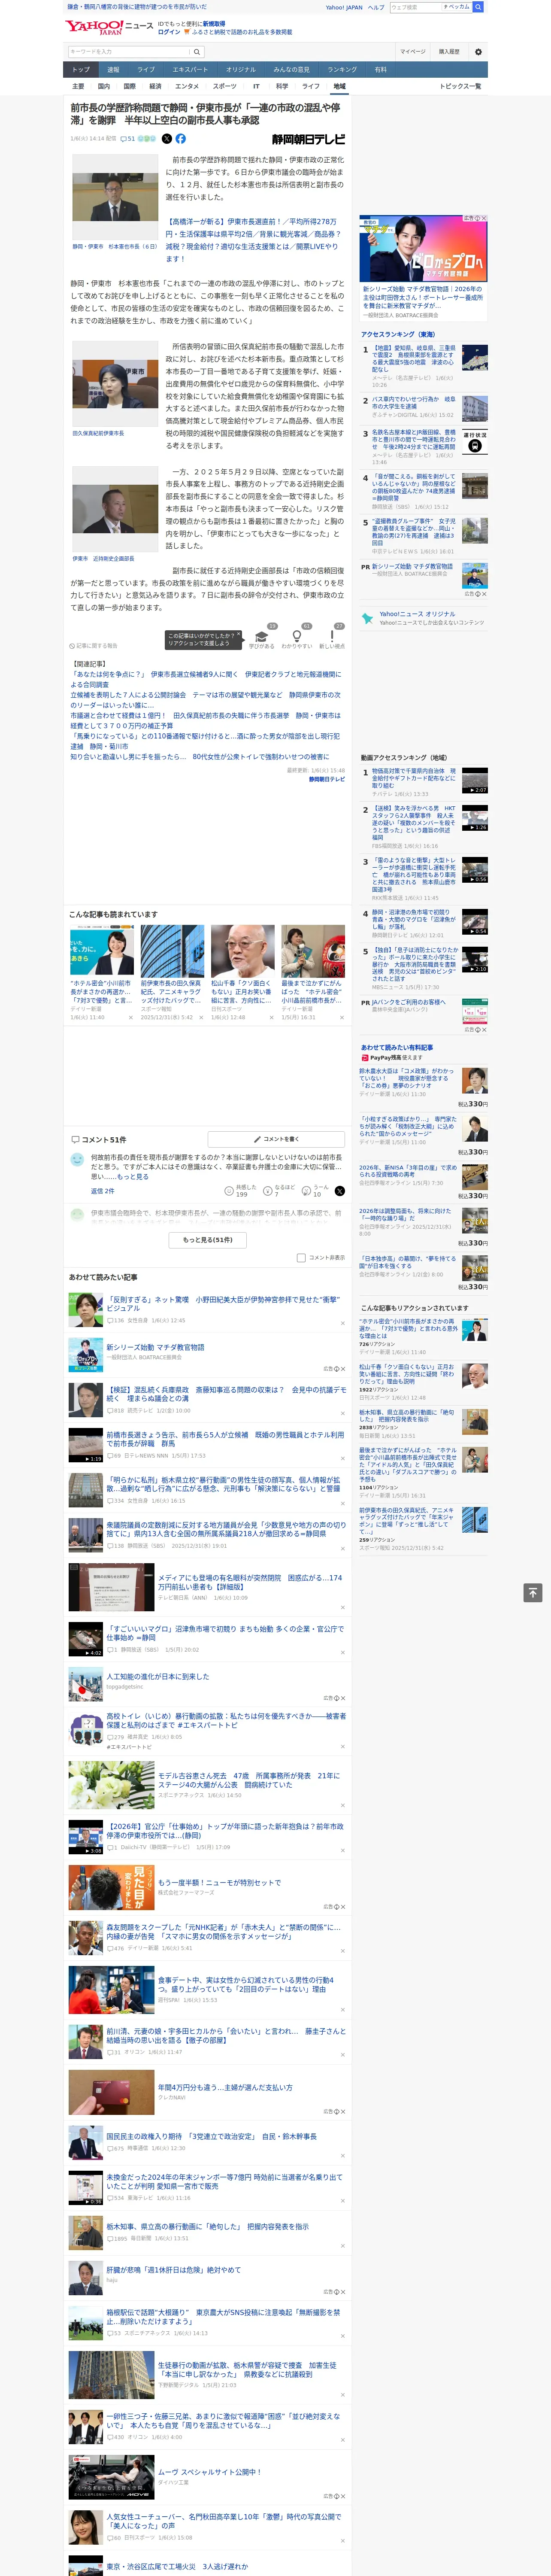Open the モデル古谷恵さん死去 article
The width and height of the screenshot is (551, 2576).
[x=249, y=1779]
